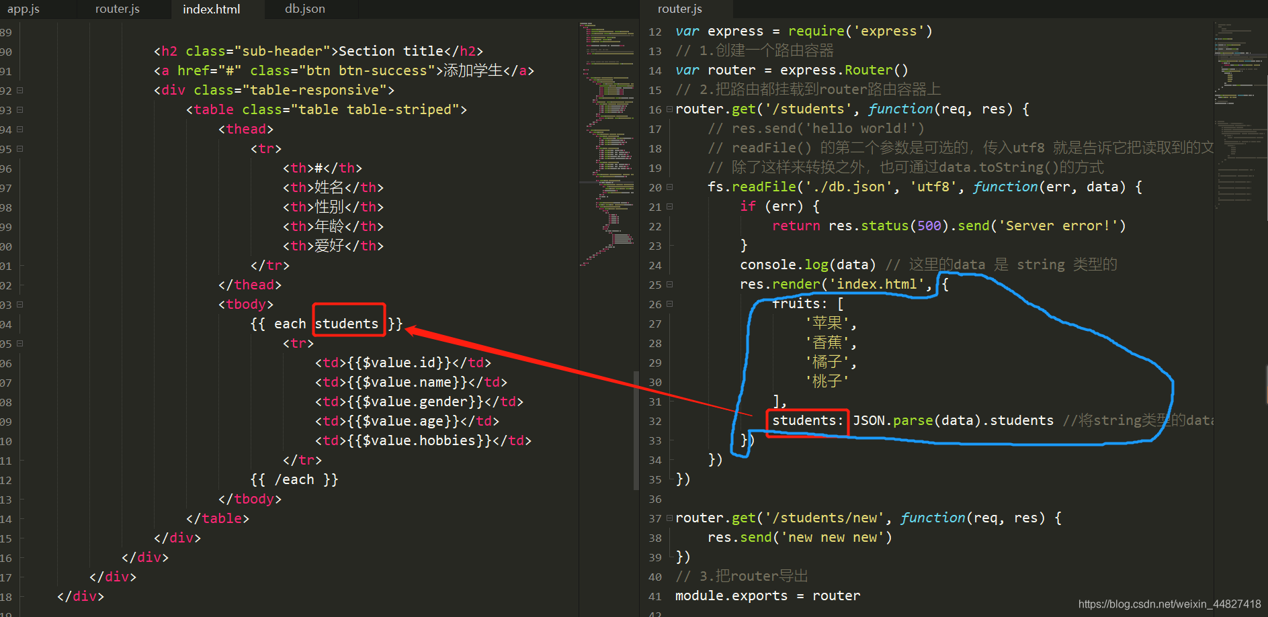Click the {{$value.id}} cell line
Image resolution: width=1268 pixels, height=617 pixels.
point(403,363)
